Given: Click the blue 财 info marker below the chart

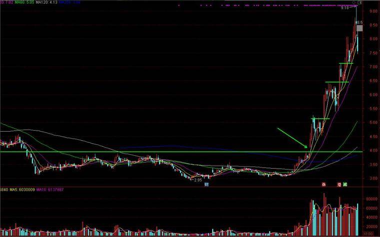Looking at the screenshot, I should point(206,185).
